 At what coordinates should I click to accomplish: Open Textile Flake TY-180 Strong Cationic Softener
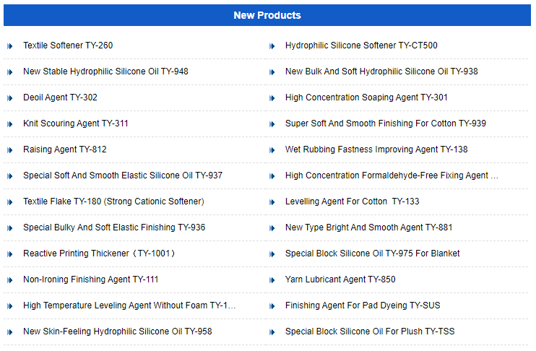[x=113, y=201]
